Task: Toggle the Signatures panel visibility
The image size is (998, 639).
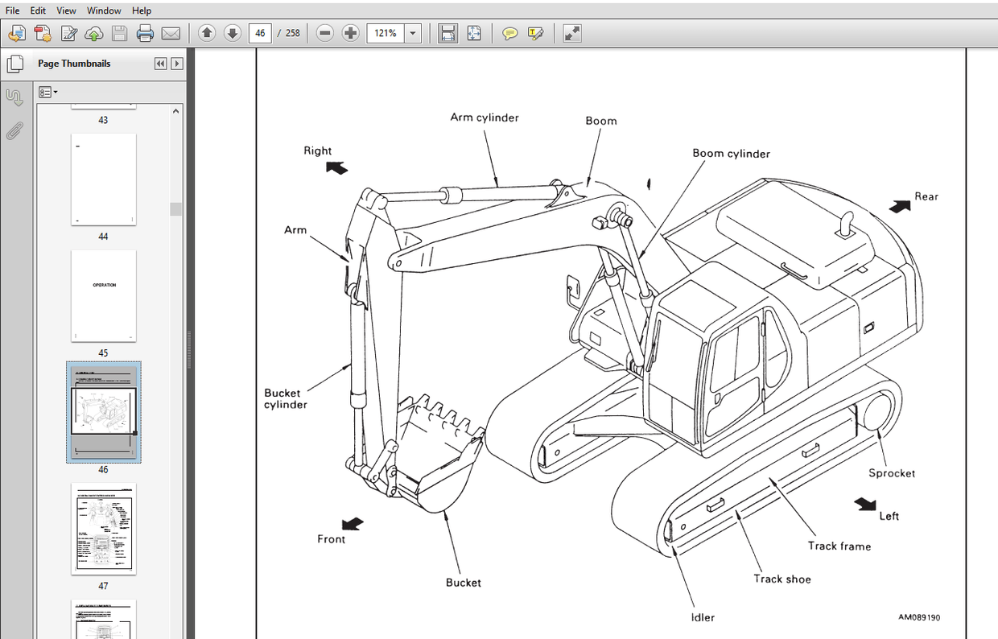Action: click(14, 96)
